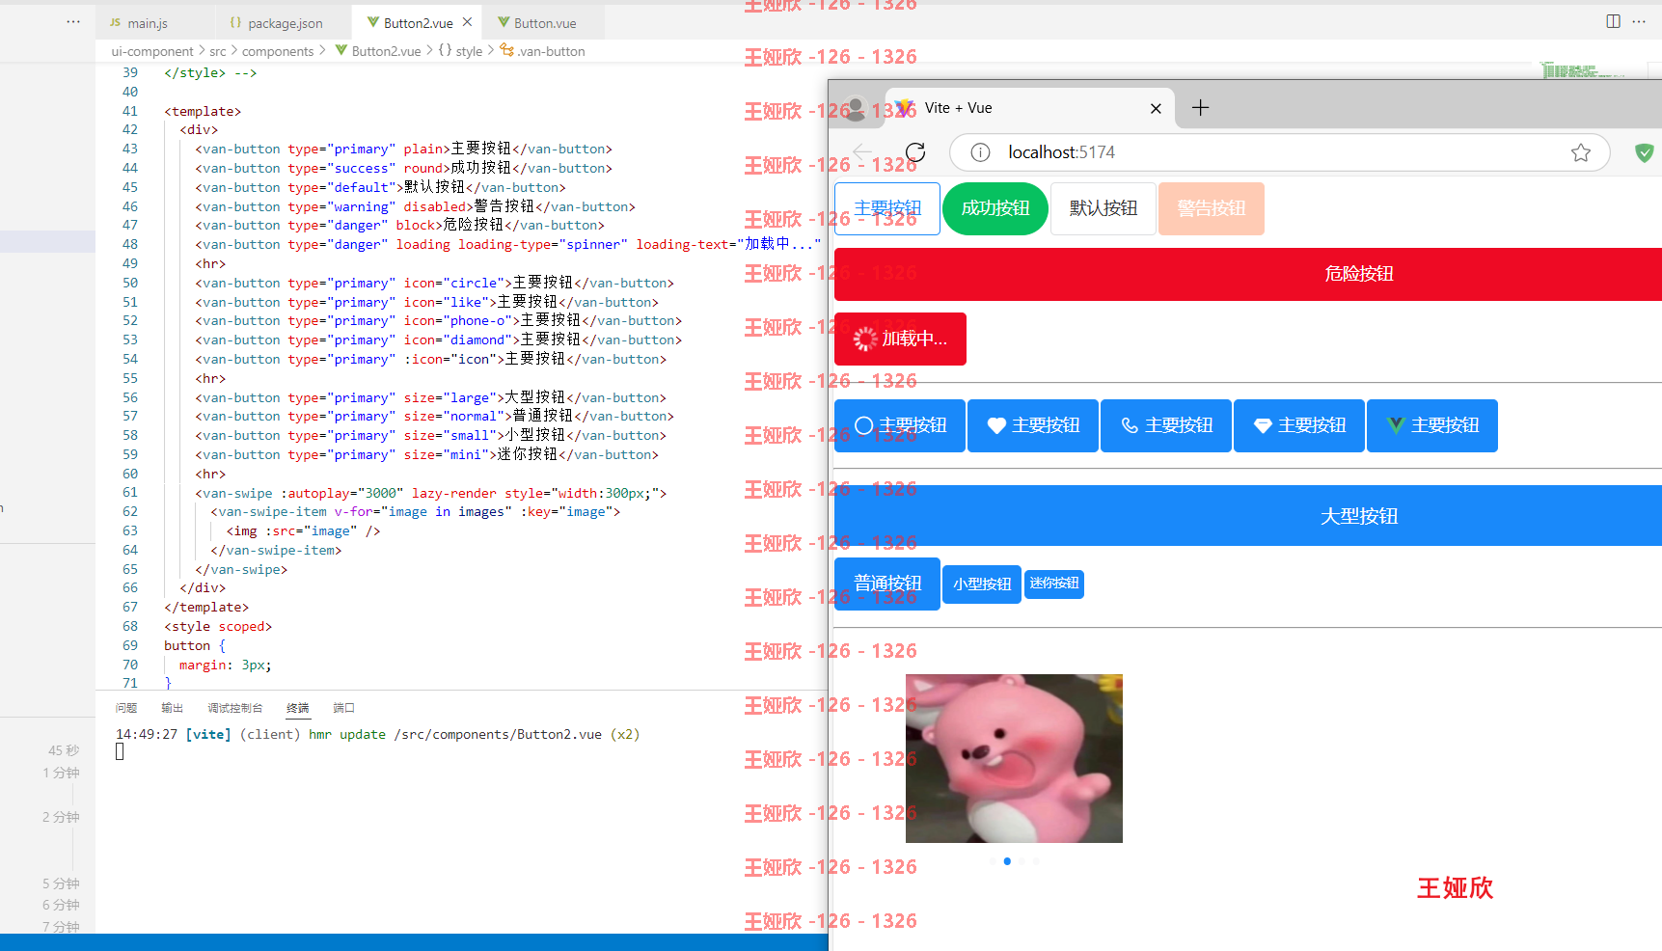
Task: Click 主要按钮 with heart like icon
Action: pyautogui.click(x=1033, y=425)
